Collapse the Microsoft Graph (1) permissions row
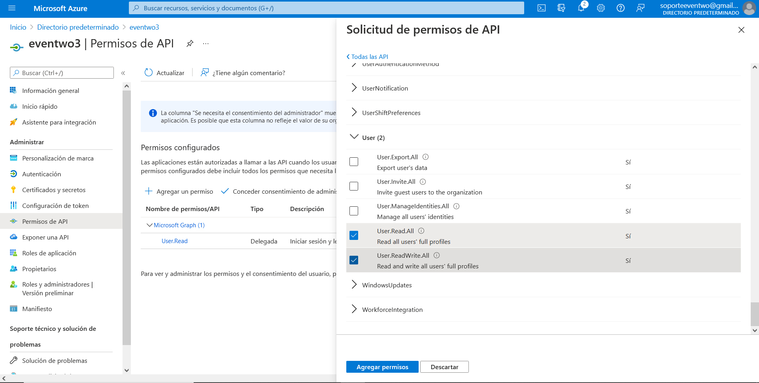 149,225
